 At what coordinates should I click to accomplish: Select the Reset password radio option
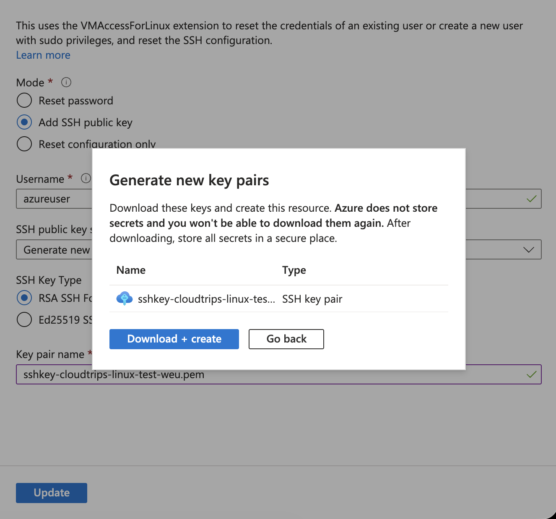(24, 101)
